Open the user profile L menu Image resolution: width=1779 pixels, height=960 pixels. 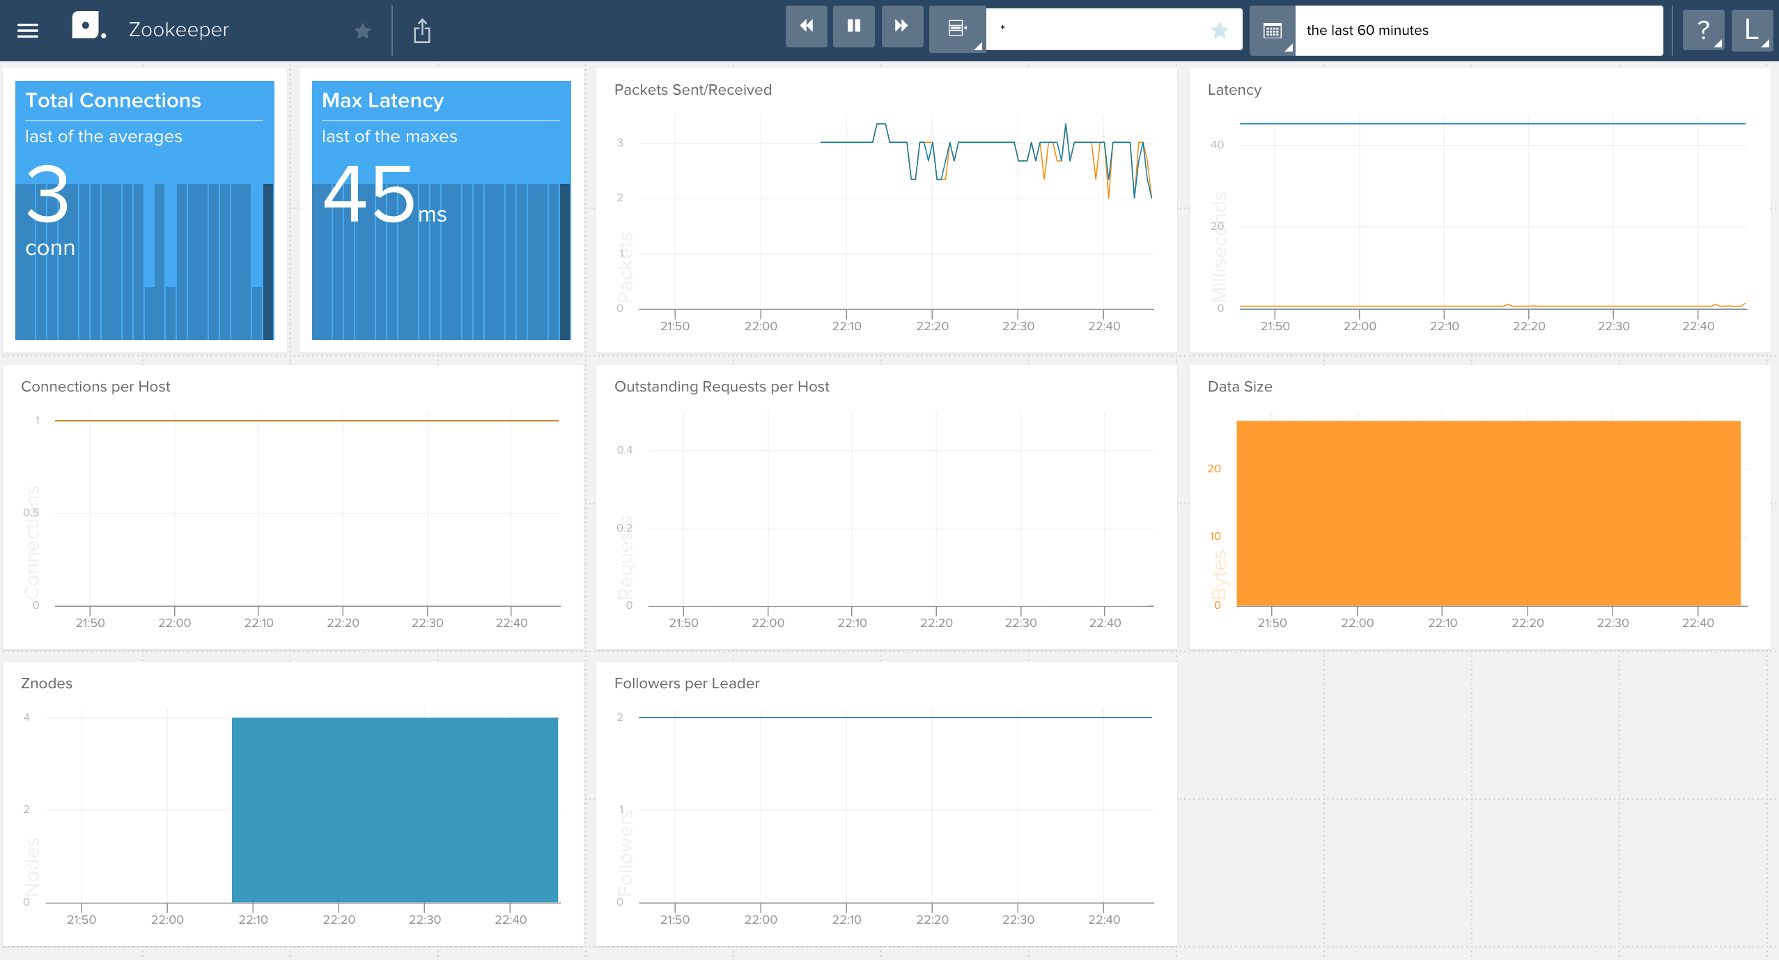tap(1752, 30)
